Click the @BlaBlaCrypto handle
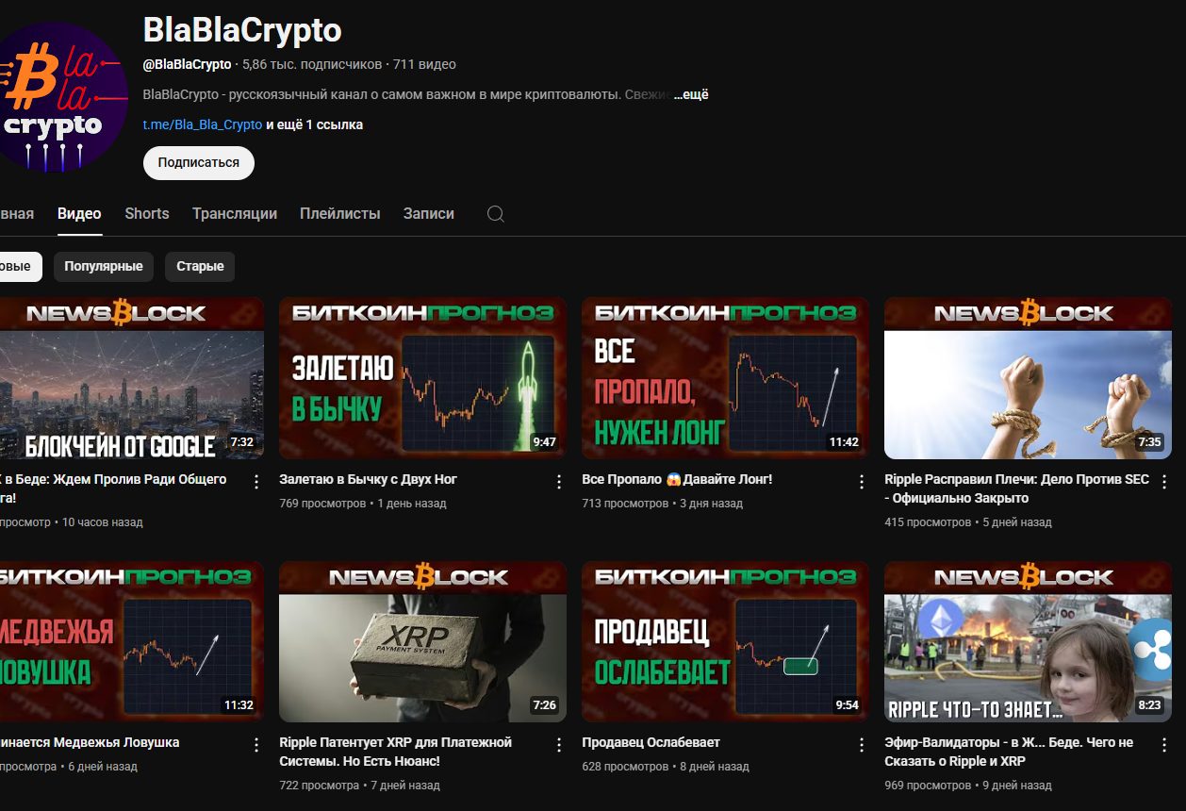 [x=187, y=65]
